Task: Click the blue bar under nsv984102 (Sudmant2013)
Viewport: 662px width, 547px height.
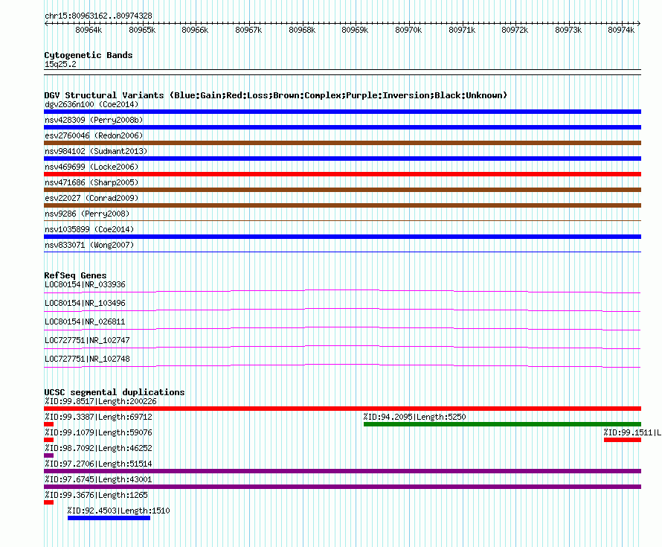Action: (342, 159)
